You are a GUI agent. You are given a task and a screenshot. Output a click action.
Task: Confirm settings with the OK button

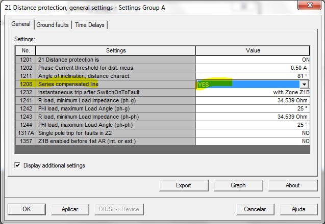pyautogui.click(x=27, y=209)
